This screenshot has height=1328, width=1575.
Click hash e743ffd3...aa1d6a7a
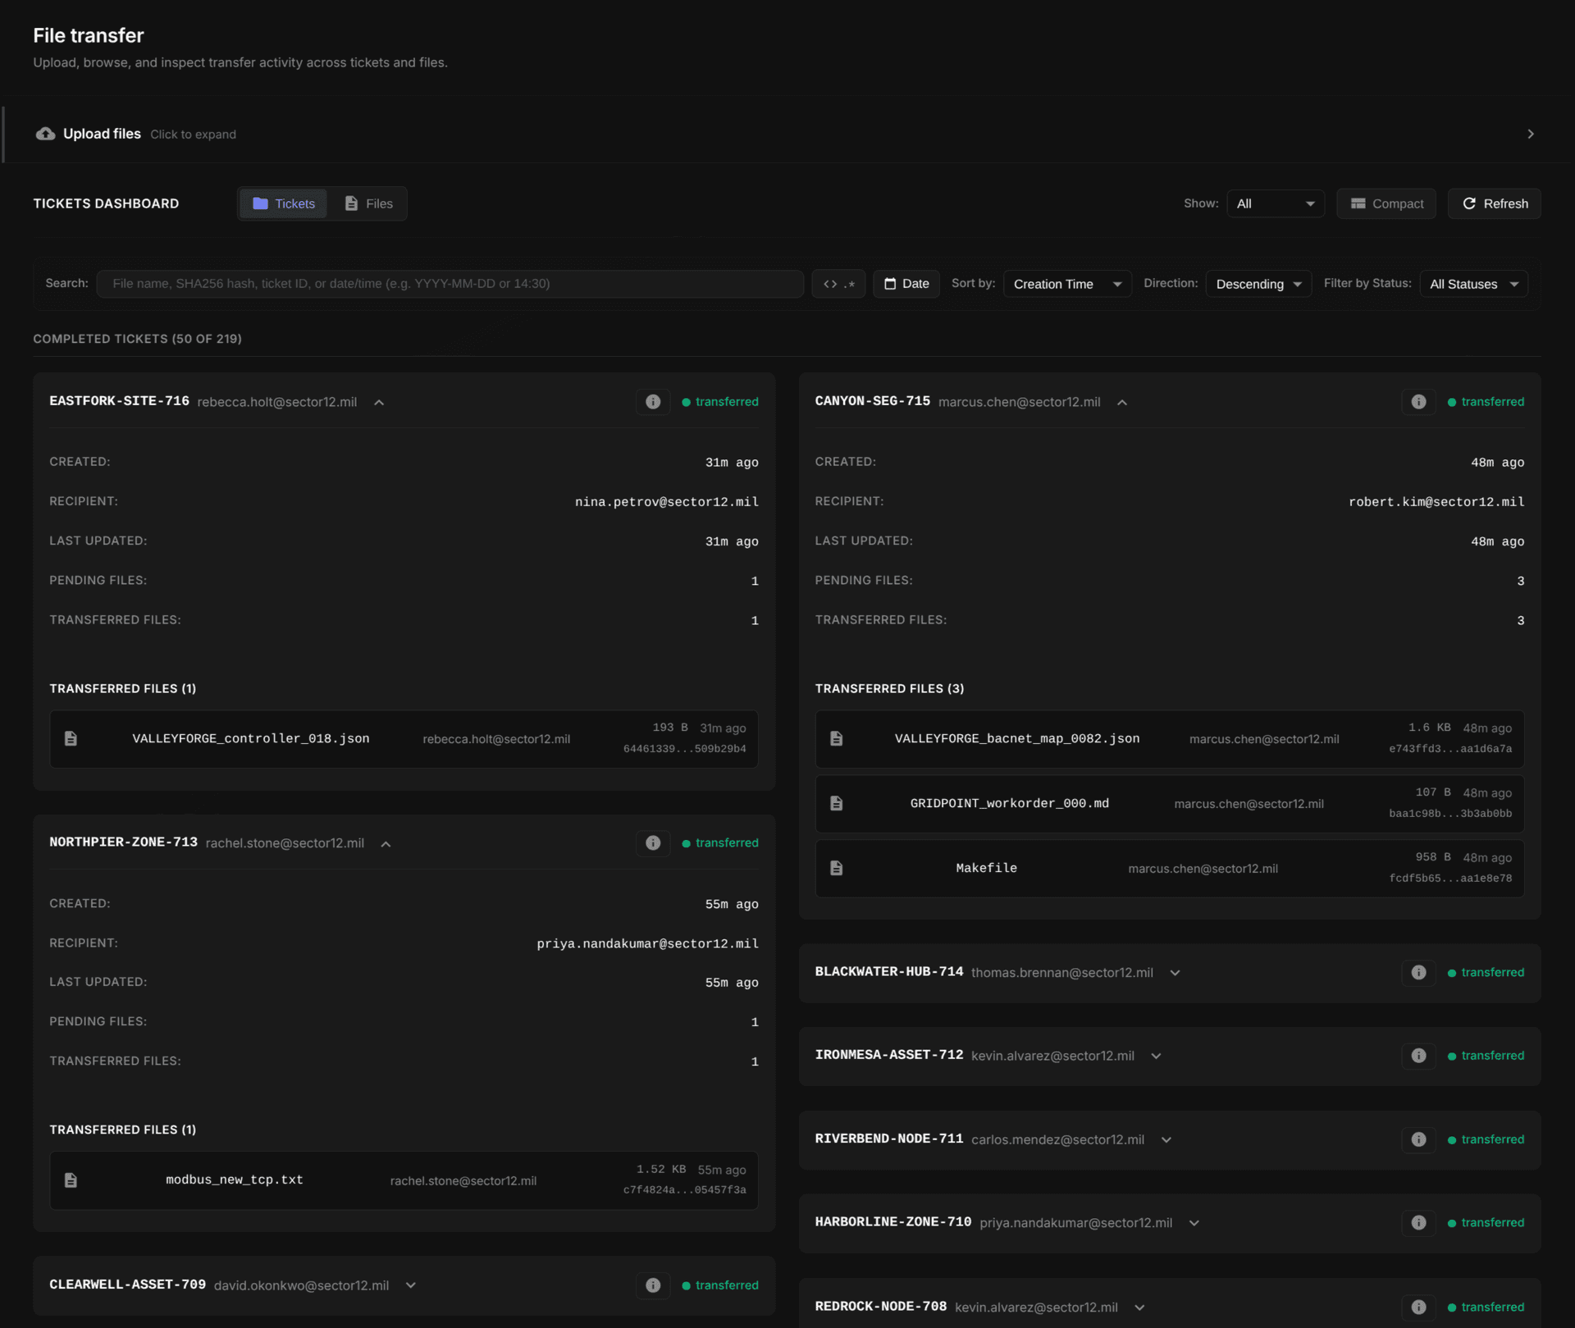coord(1450,750)
